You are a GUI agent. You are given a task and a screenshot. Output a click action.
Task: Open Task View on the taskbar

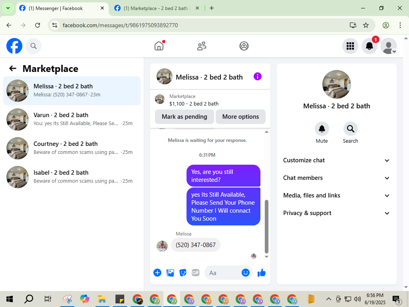[48, 299]
